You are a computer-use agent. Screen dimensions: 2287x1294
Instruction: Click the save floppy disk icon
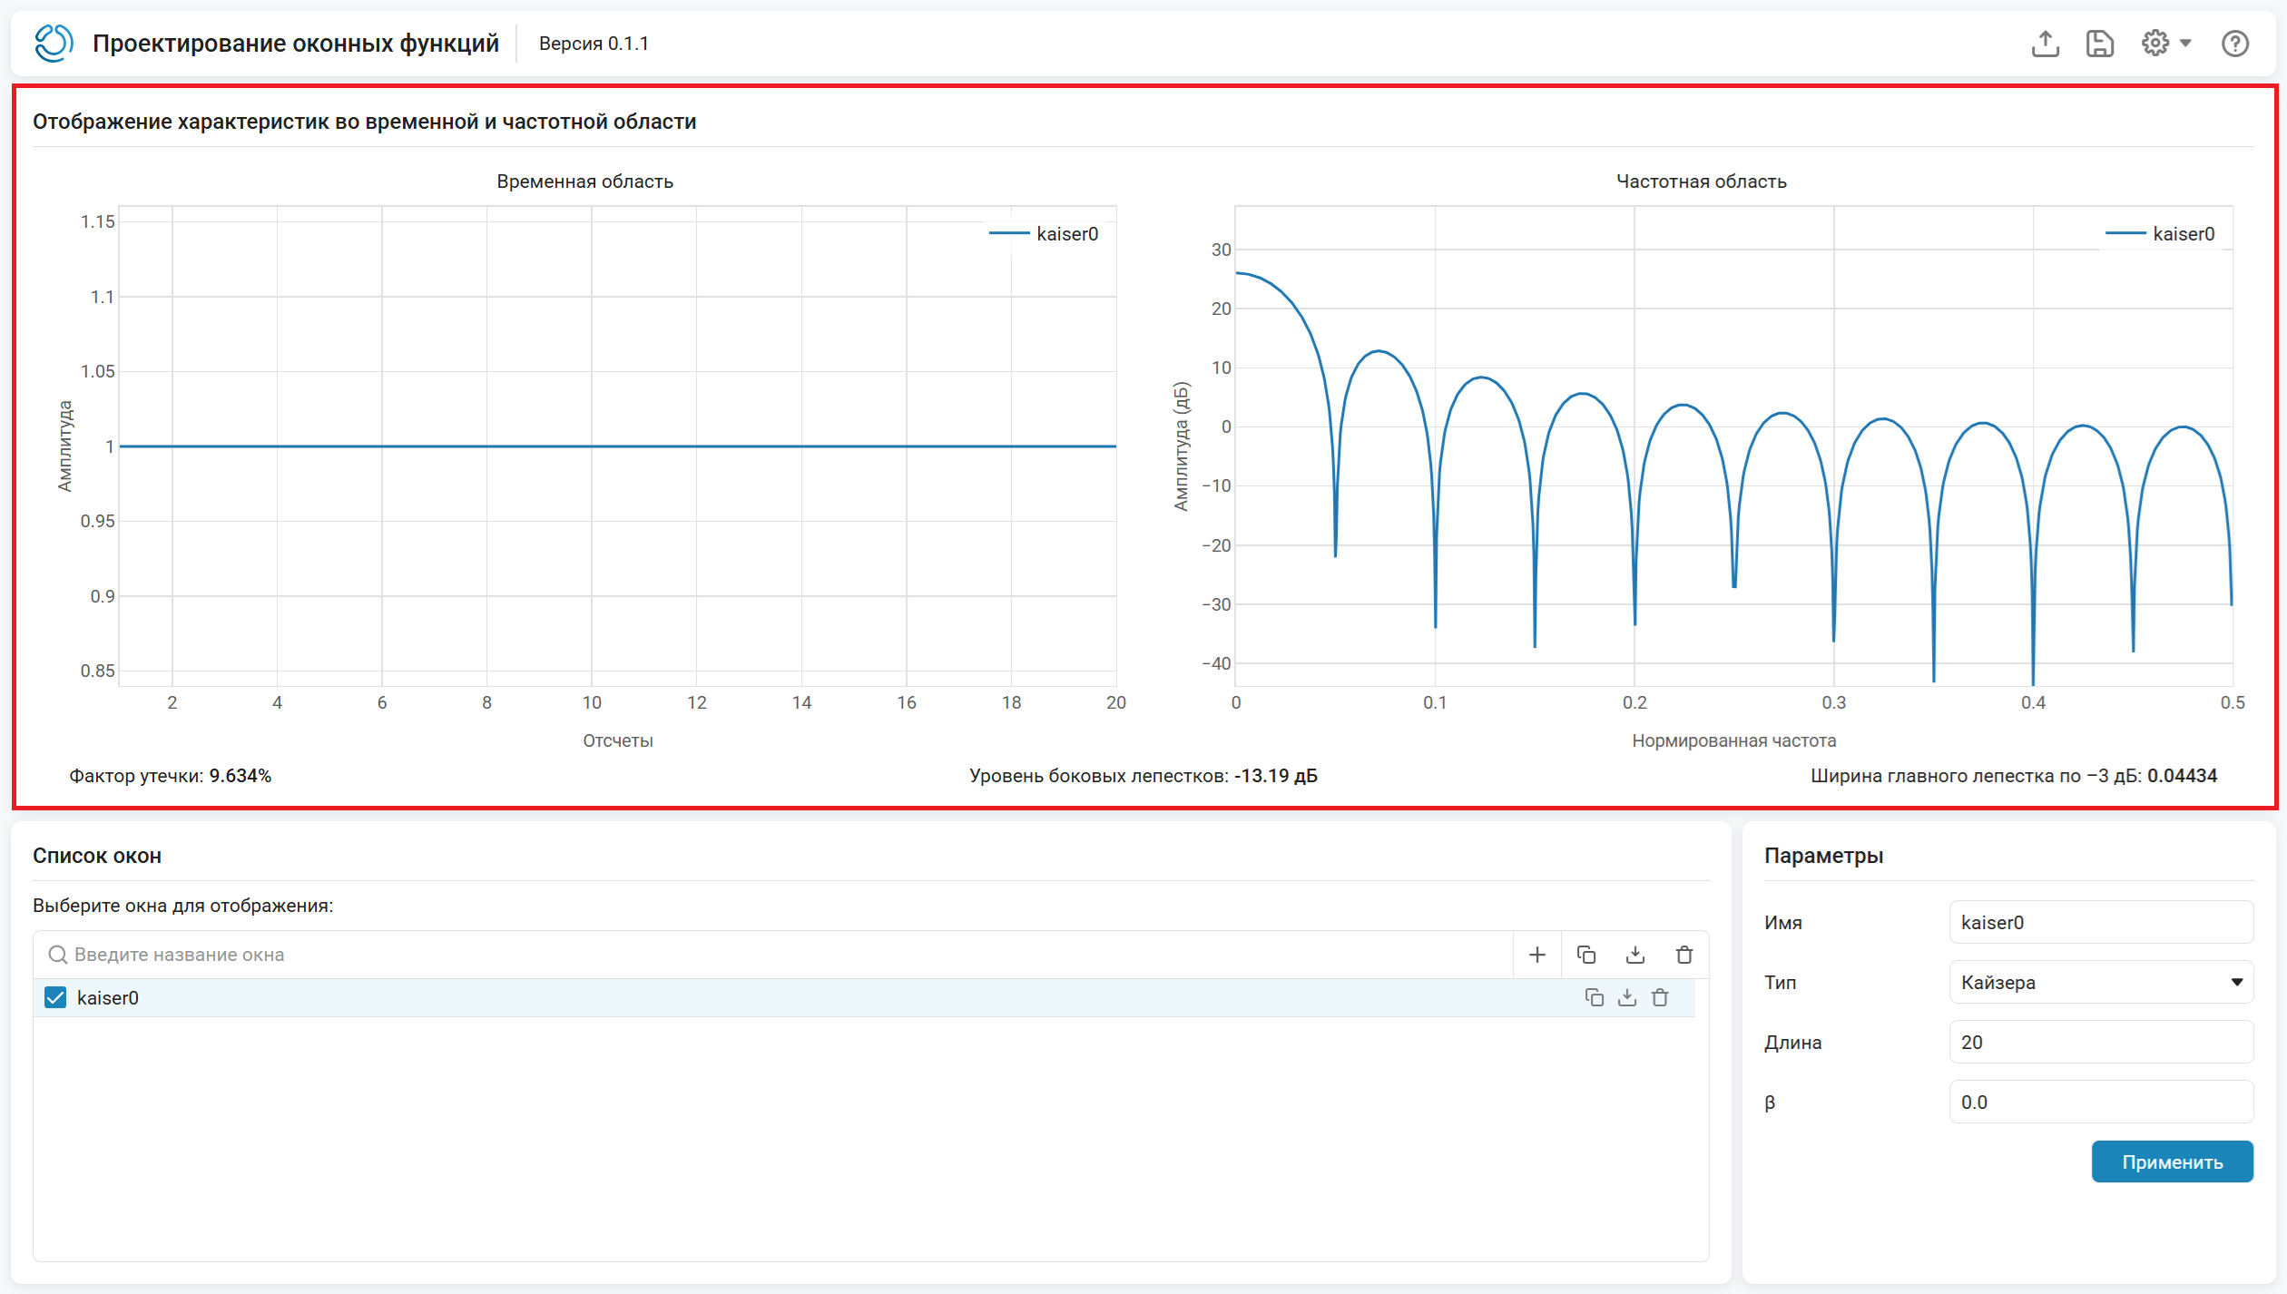(2100, 44)
